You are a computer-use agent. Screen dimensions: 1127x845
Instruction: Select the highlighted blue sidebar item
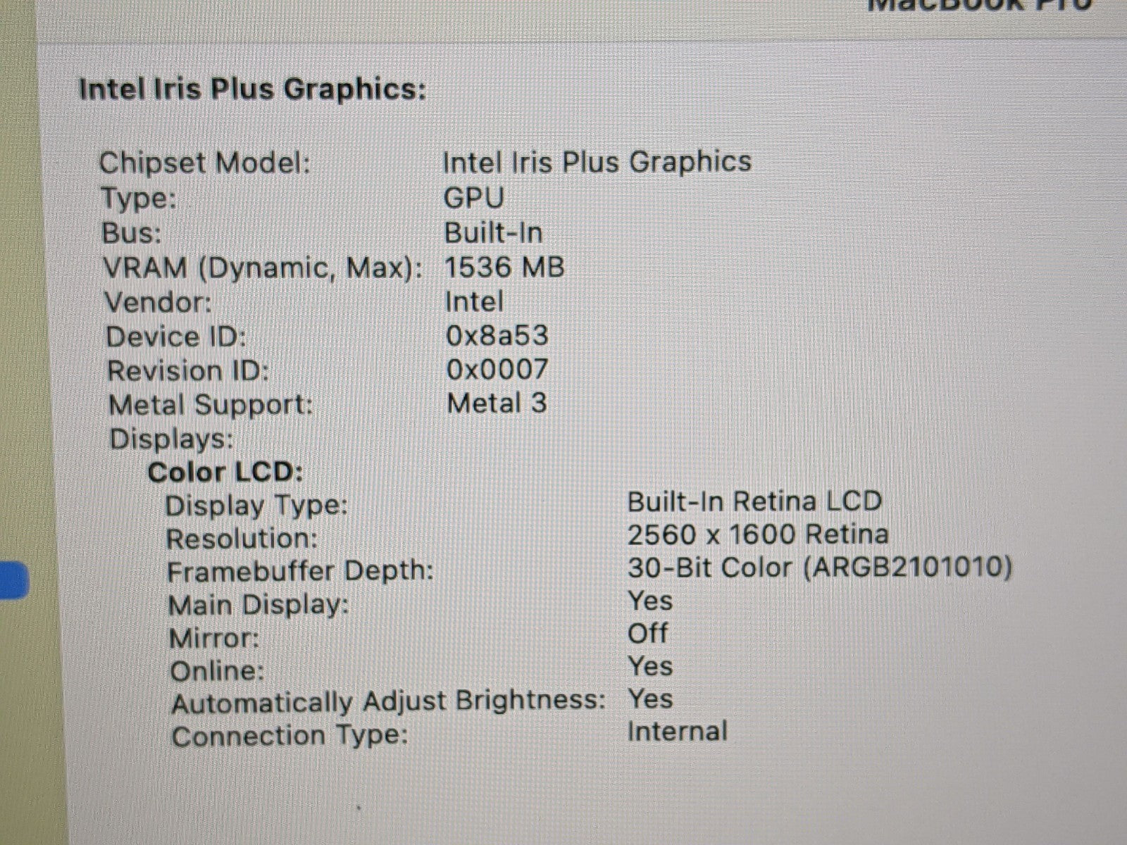[x=13, y=581]
